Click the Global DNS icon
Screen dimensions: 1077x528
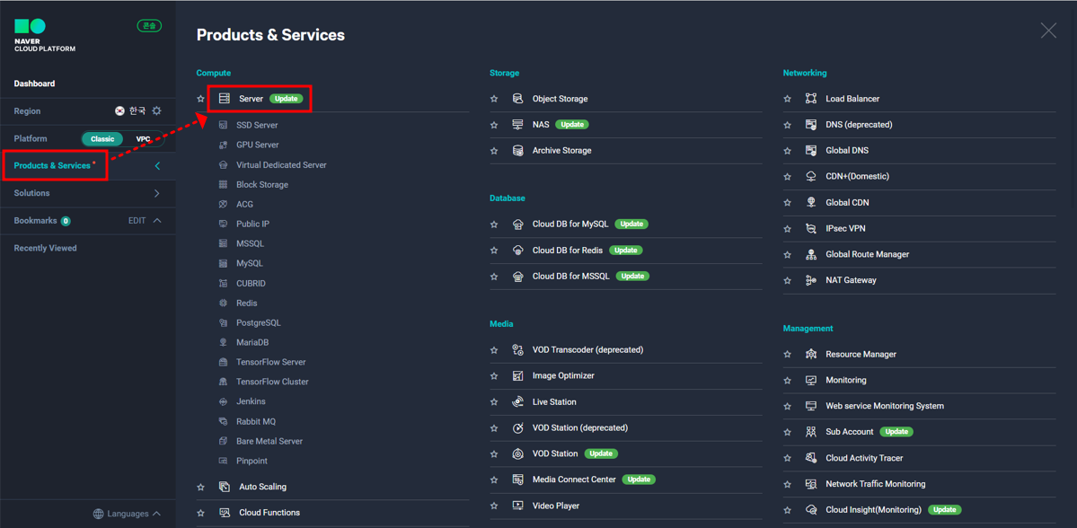[811, 150]
